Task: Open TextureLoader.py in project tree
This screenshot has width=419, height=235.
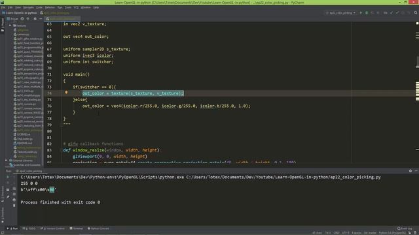Action: coord(26,152)
